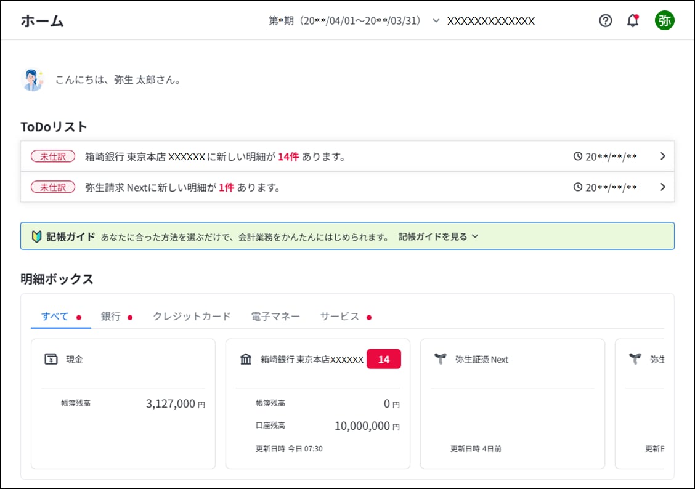The image size is (695, 489).
Task: Switch to the 銀行 tab
Action: (x=116, y=317)
